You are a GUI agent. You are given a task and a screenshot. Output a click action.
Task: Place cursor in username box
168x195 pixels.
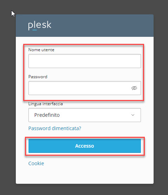85,61
